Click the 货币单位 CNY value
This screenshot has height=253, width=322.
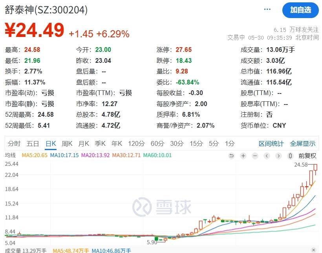click(279, 125)
